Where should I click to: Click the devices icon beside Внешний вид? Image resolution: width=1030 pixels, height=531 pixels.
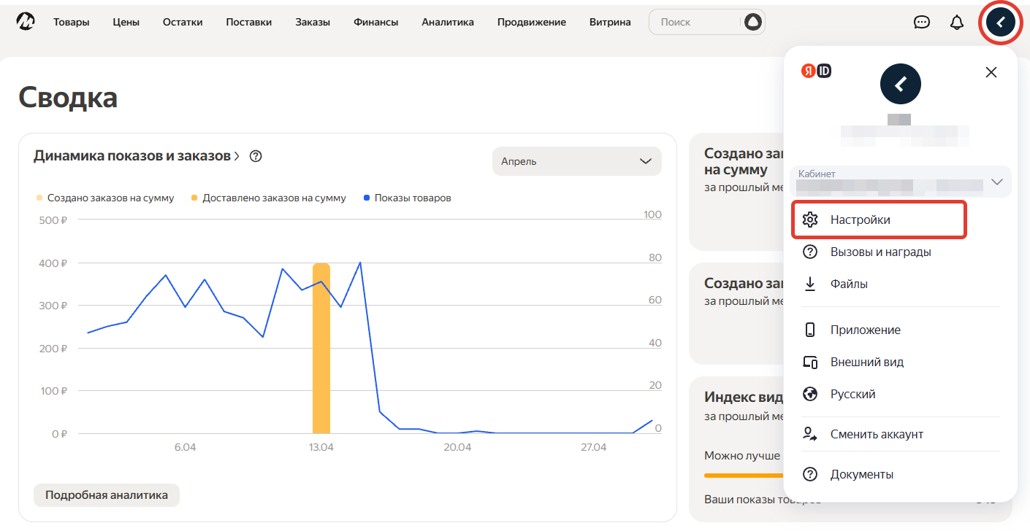809,362
